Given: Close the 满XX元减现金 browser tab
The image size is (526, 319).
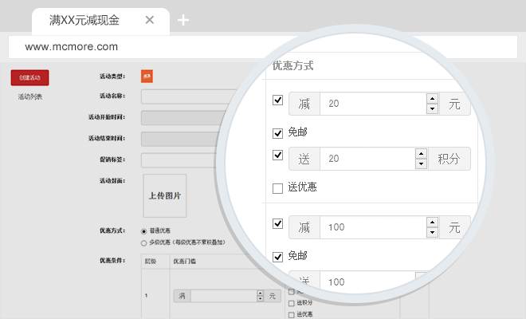Looking at the screenshot, I should [150, 21].
